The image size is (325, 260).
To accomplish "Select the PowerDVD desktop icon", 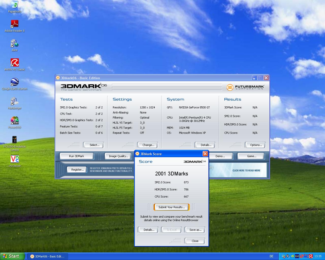I will coord(14,123).
